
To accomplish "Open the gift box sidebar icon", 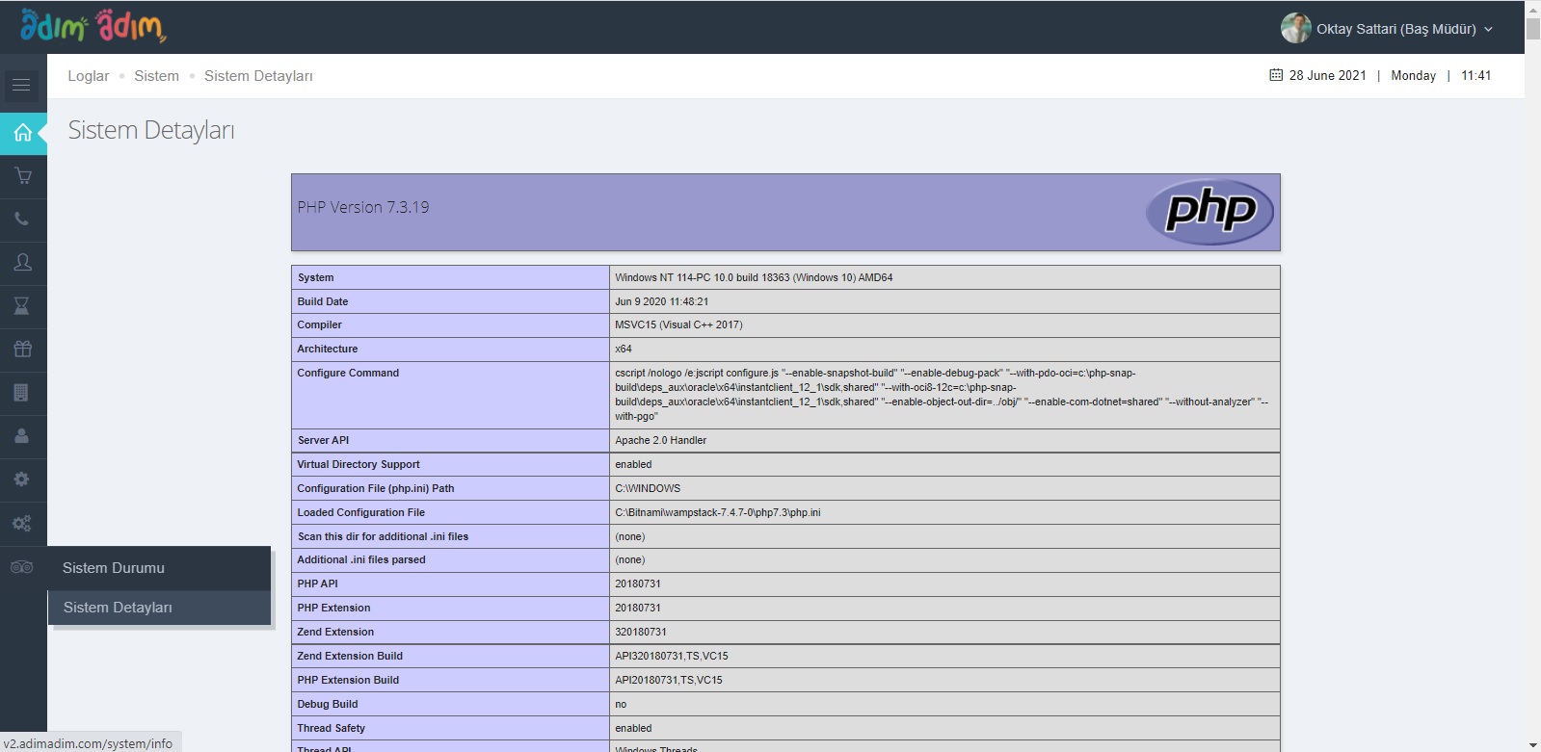I will click(23, 350).
